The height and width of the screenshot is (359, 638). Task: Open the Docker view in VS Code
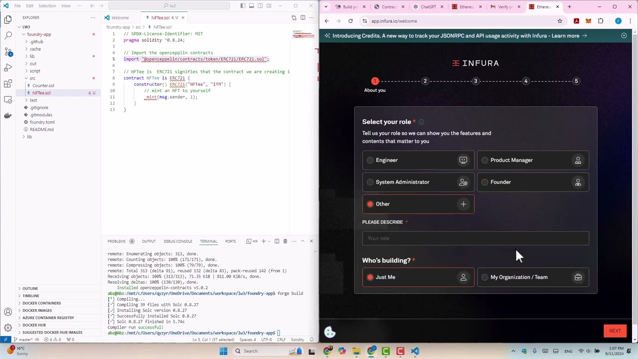(8, 116)
